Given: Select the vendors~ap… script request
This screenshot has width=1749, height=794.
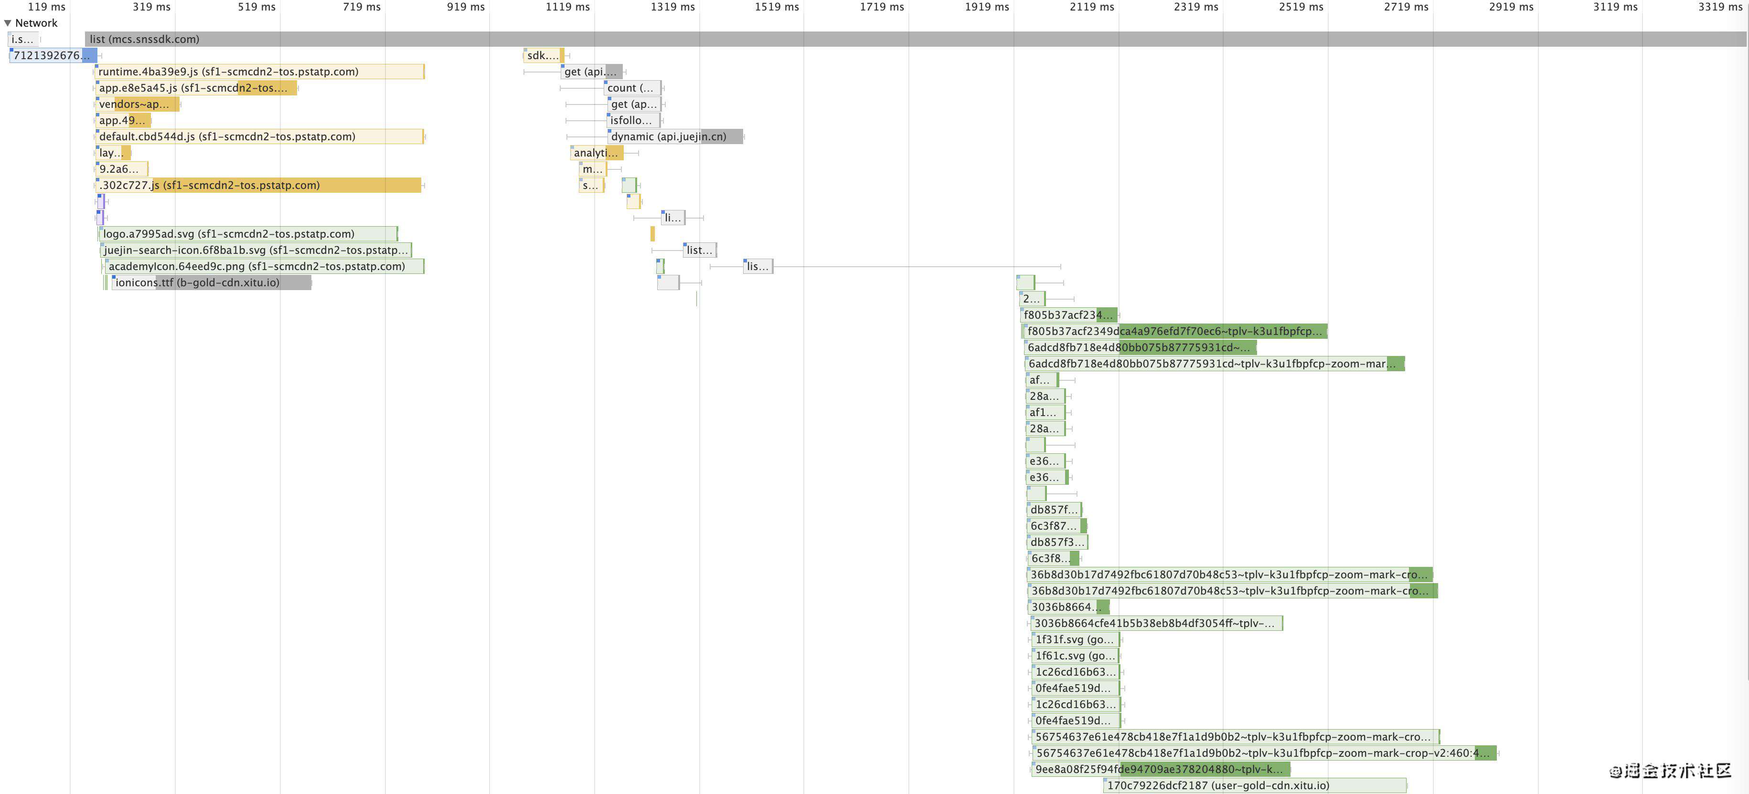Looking at the screenshot, I should click(137, 104).
